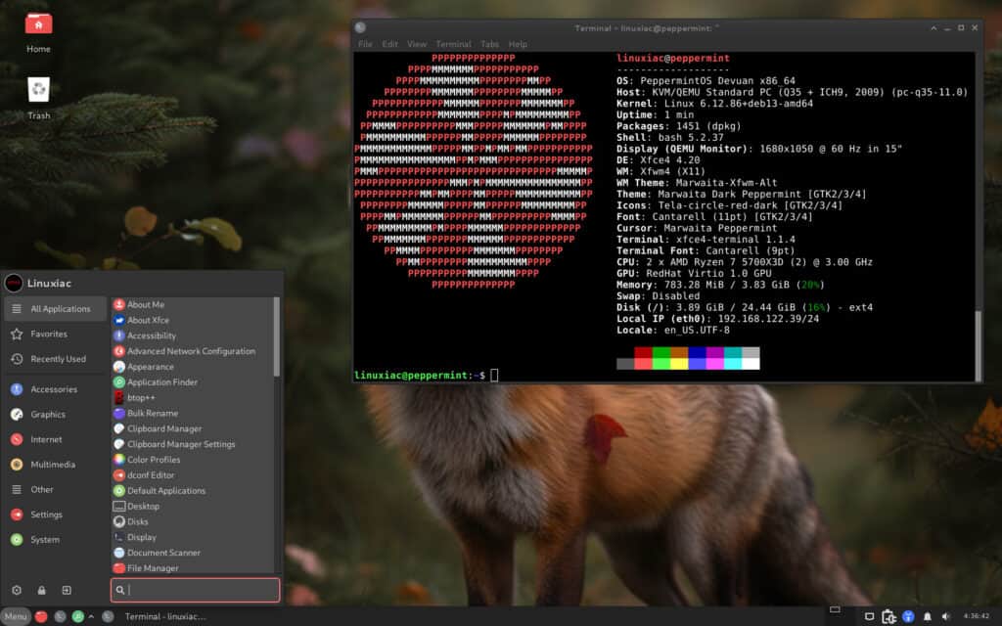Open the Terminal menu in the menu bar
Screen dimensions: 1002x626
pos(454,44)
